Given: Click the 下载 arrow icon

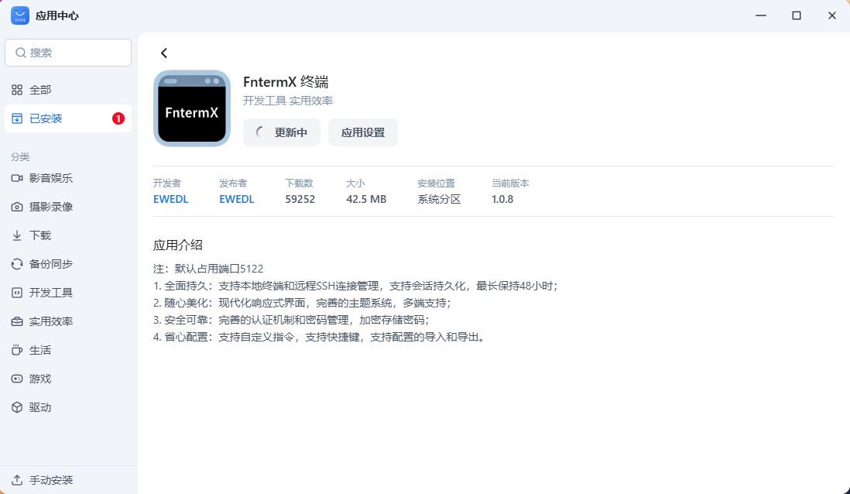Looking at the screenshot, I should [x=17, y=235].
